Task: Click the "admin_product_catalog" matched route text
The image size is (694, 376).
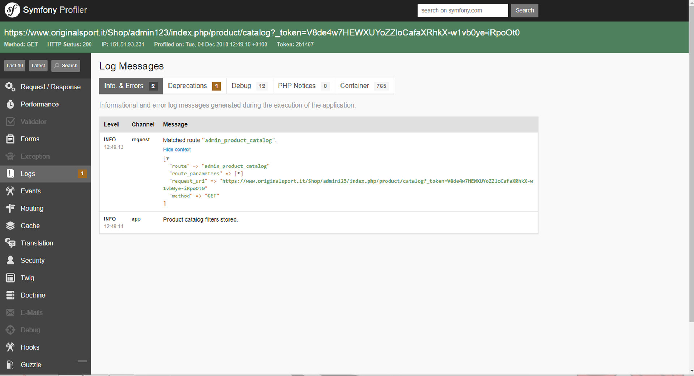Action: coord(239,140)
